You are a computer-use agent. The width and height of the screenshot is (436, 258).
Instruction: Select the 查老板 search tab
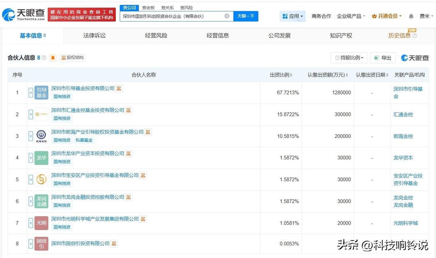click(148, 7)
